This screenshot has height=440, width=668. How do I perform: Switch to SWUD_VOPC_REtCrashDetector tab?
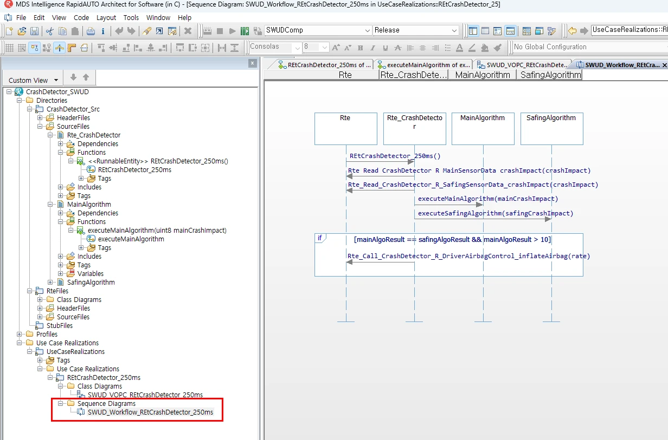tap(523, 65)
